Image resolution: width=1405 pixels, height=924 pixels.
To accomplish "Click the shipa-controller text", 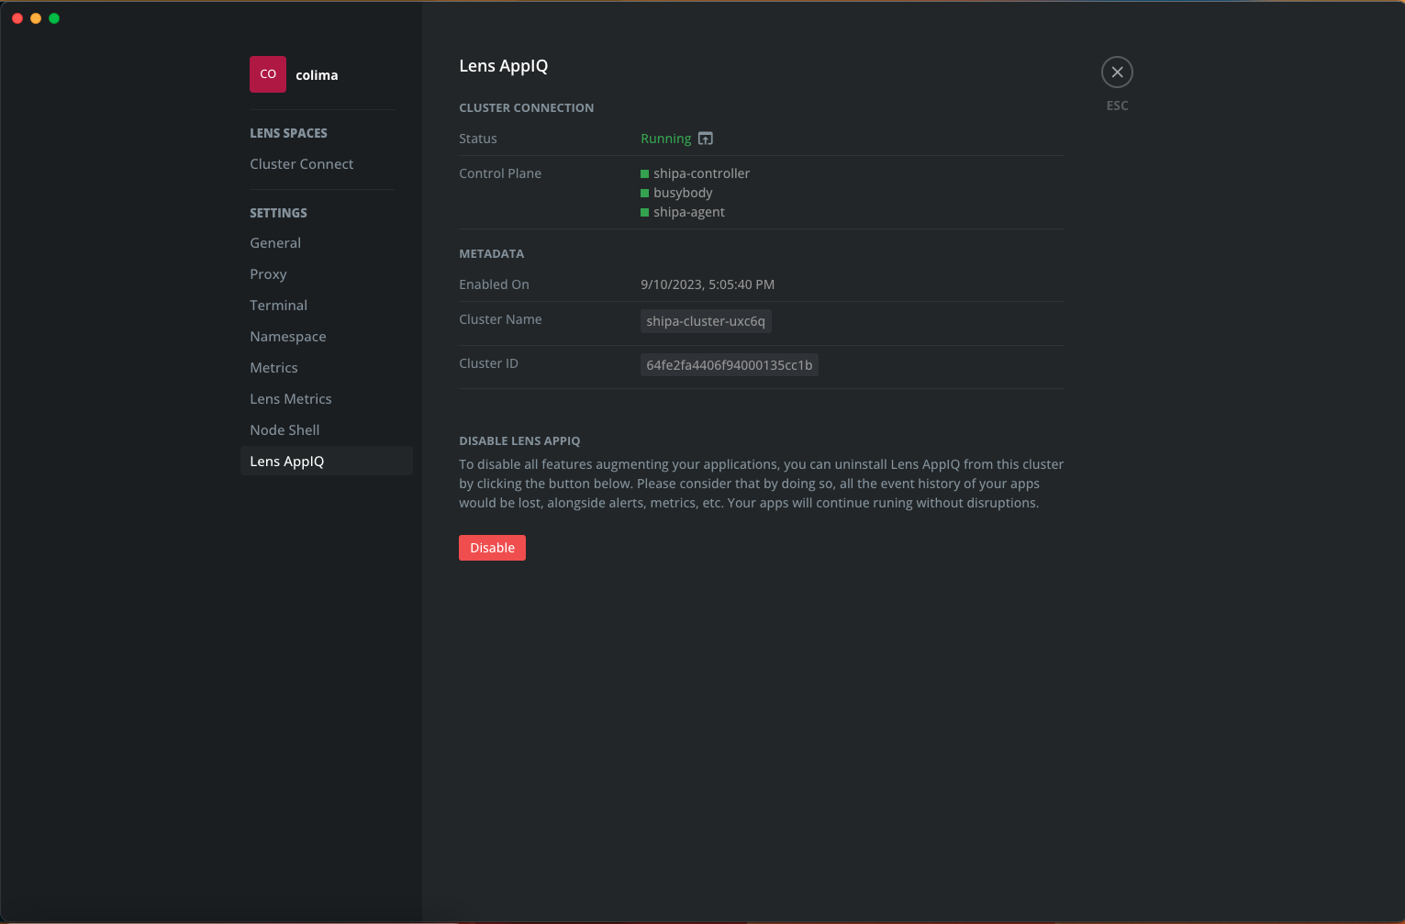I will click(701, 173).
